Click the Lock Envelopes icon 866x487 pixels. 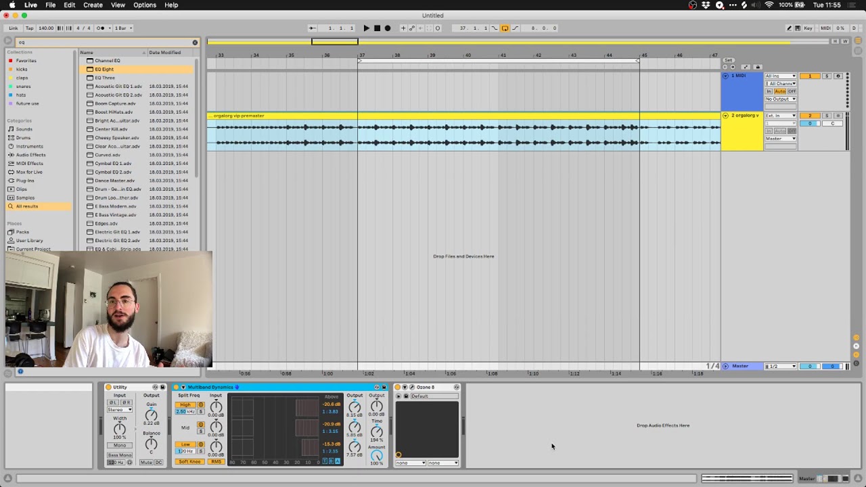click(x=758, y=67)
